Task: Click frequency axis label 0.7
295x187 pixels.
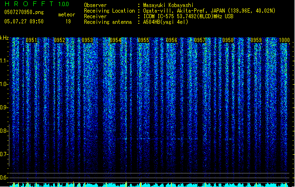Action: pos(3,154)
